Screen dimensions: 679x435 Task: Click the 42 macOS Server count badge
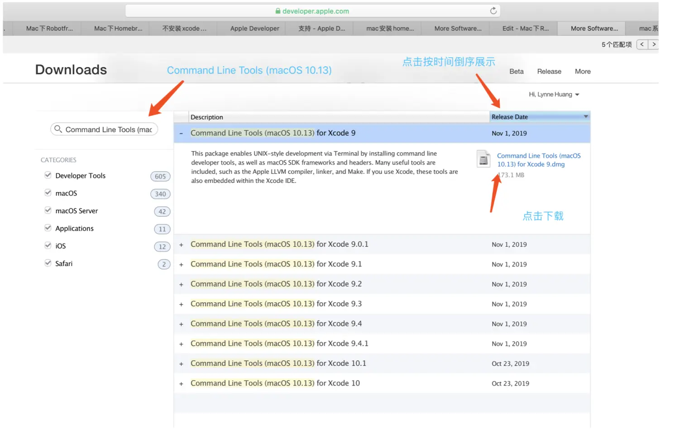pos(162,212)
